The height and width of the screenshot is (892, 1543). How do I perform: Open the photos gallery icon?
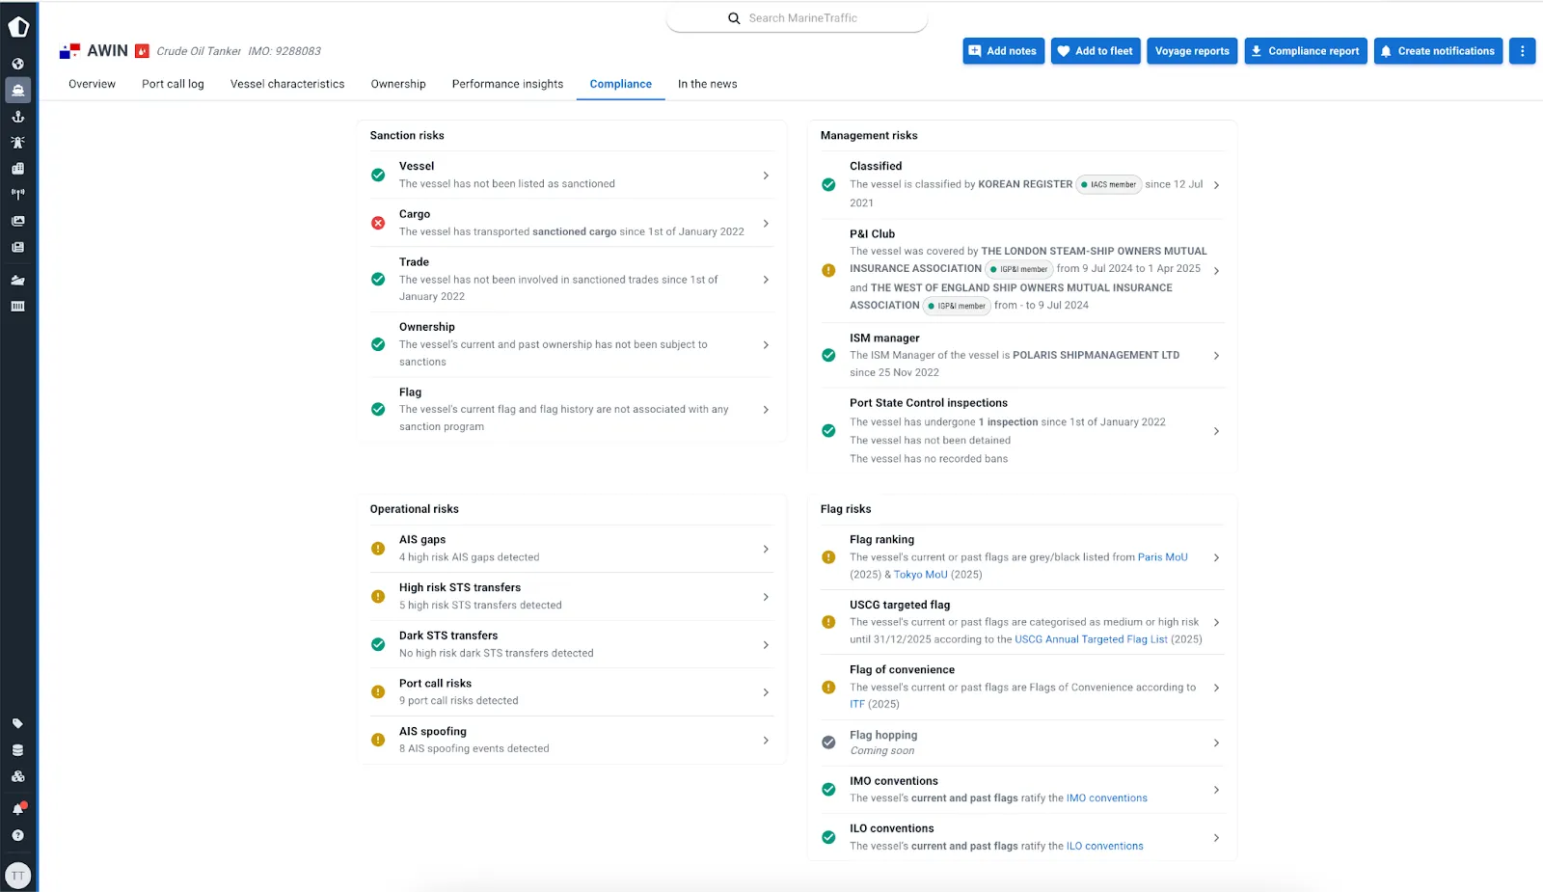point(17,221)
